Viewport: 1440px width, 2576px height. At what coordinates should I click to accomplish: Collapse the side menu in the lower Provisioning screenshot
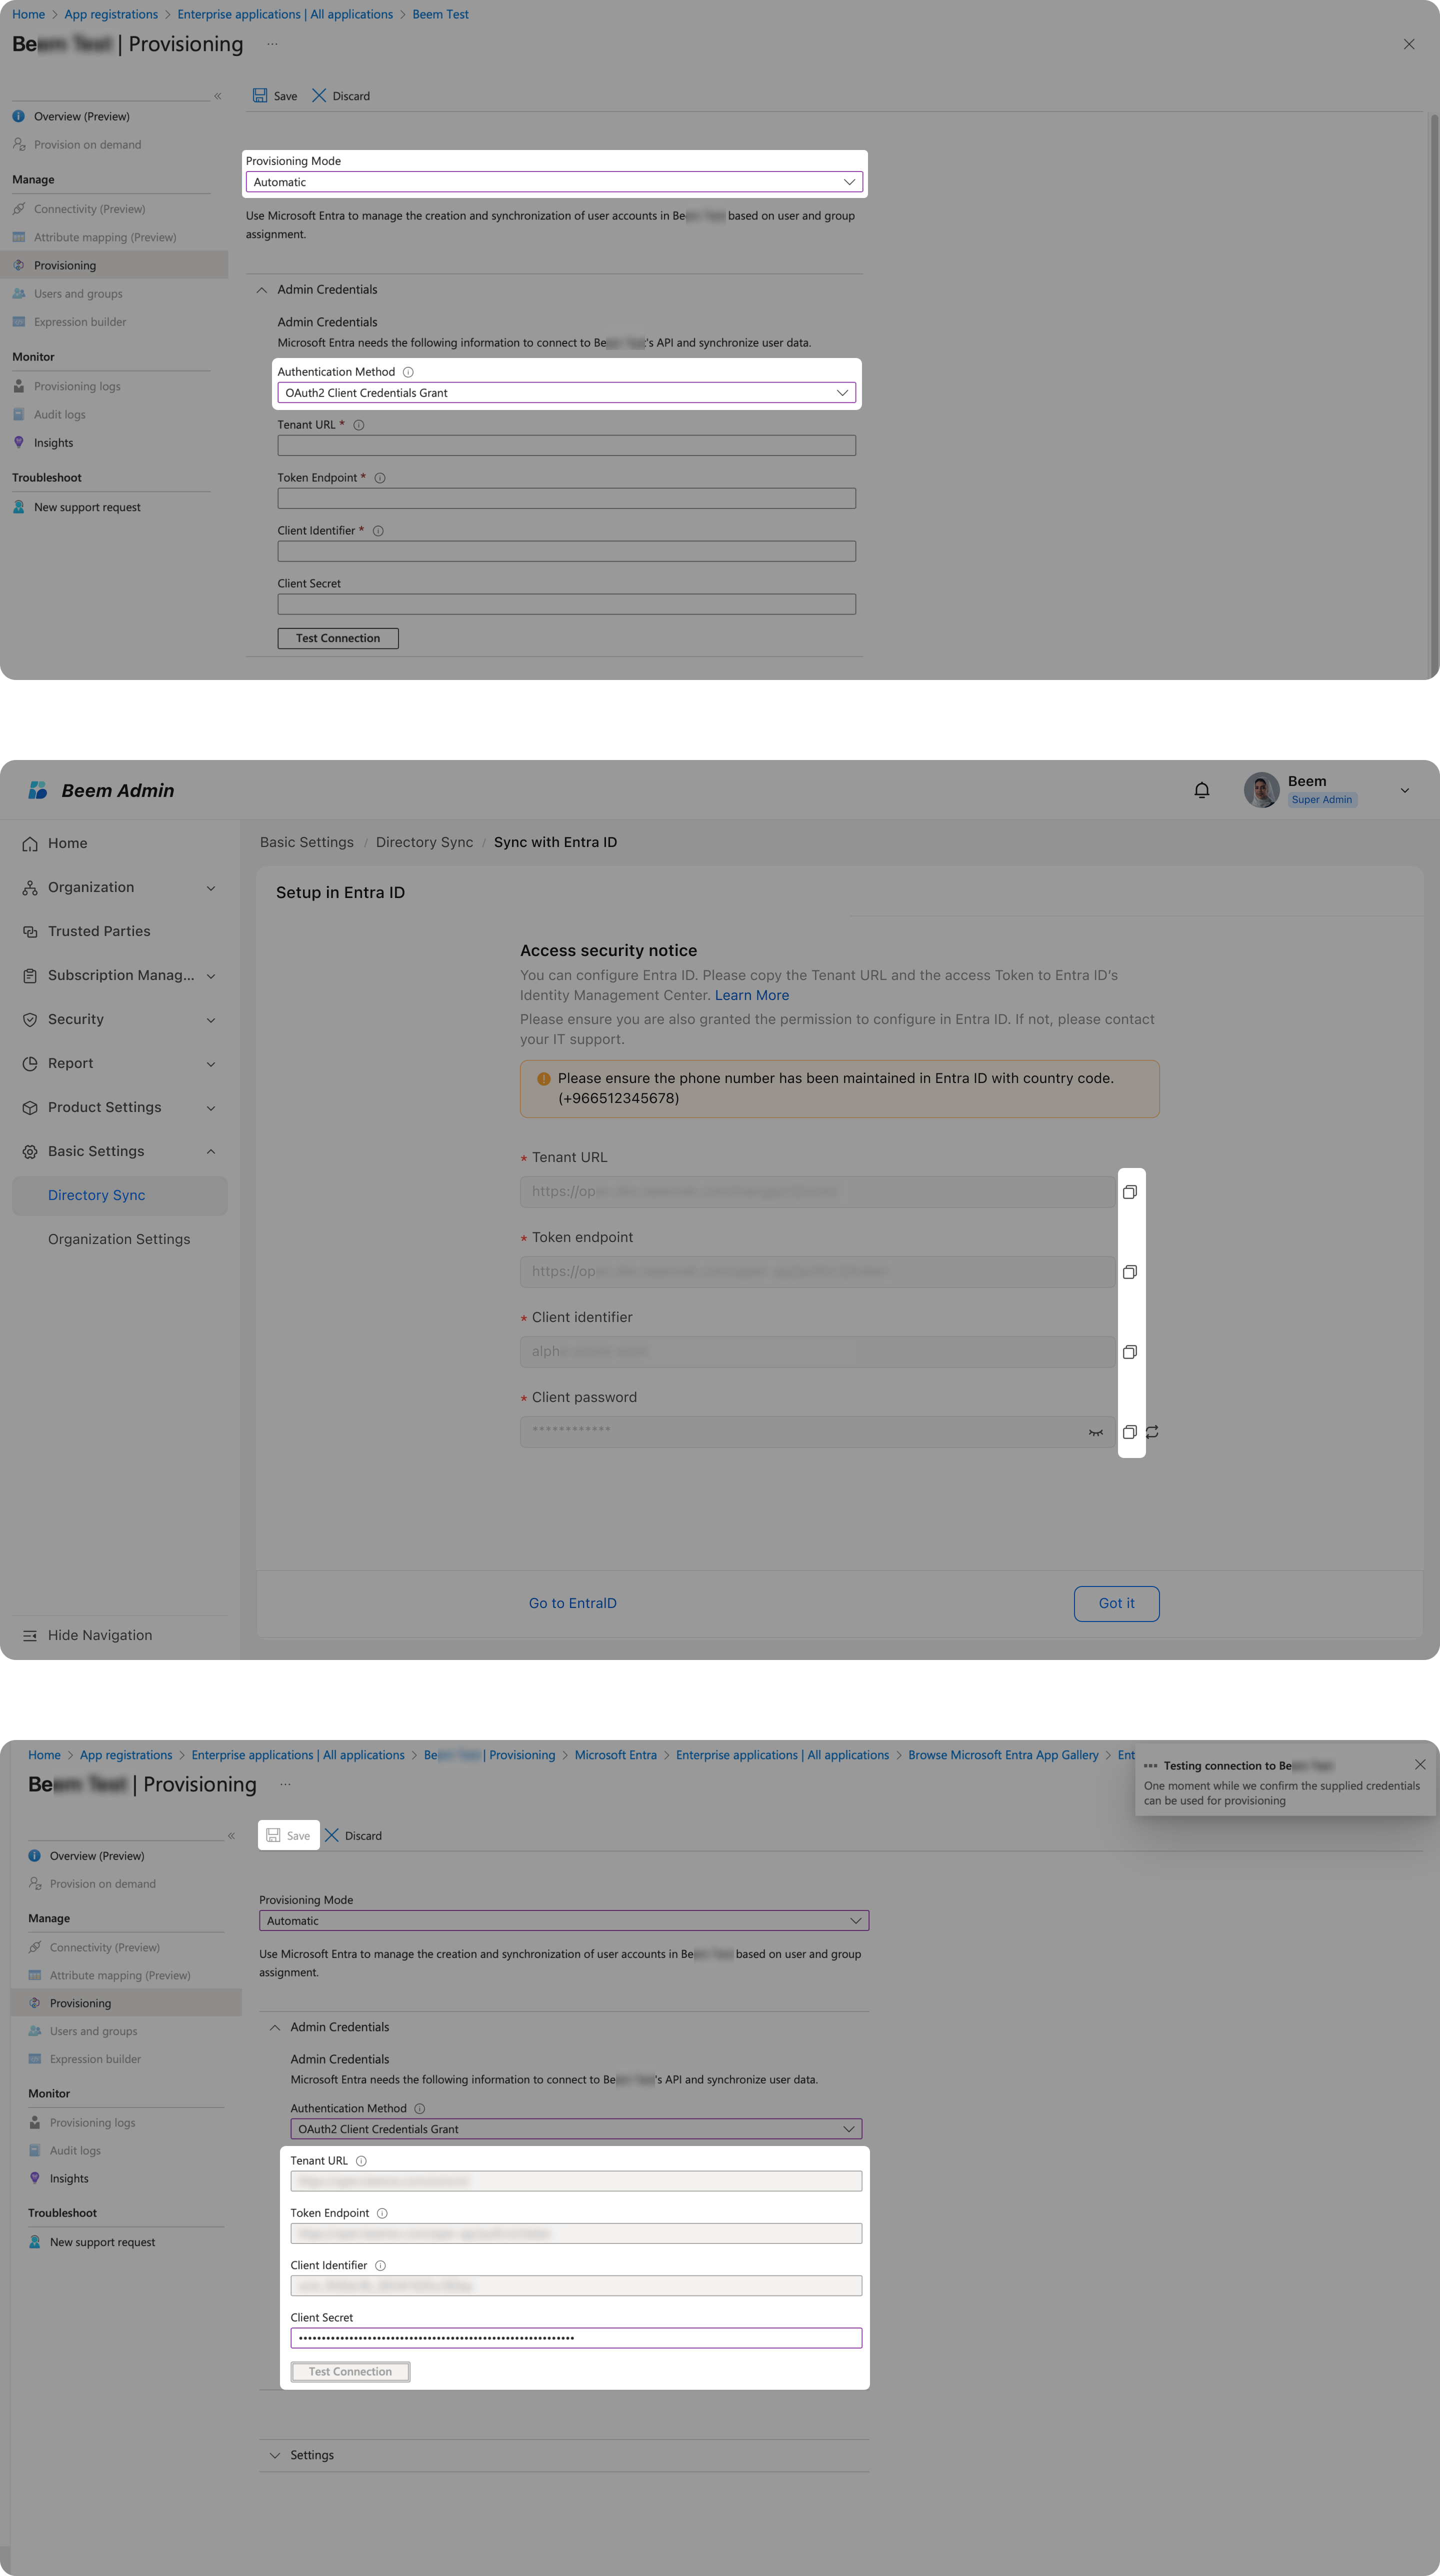pyautogui.click(x=231, y=1835)
